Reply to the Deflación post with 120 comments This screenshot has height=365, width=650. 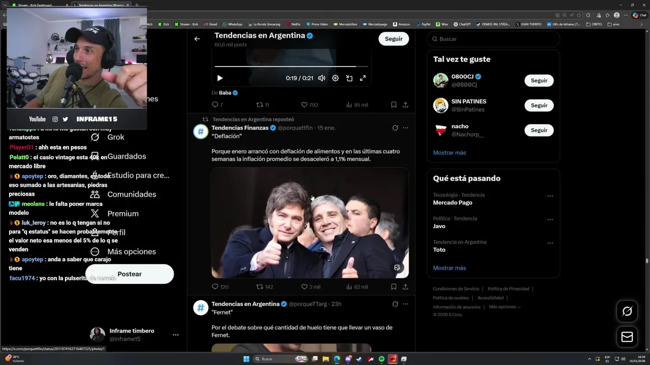(x=220, y=287)
